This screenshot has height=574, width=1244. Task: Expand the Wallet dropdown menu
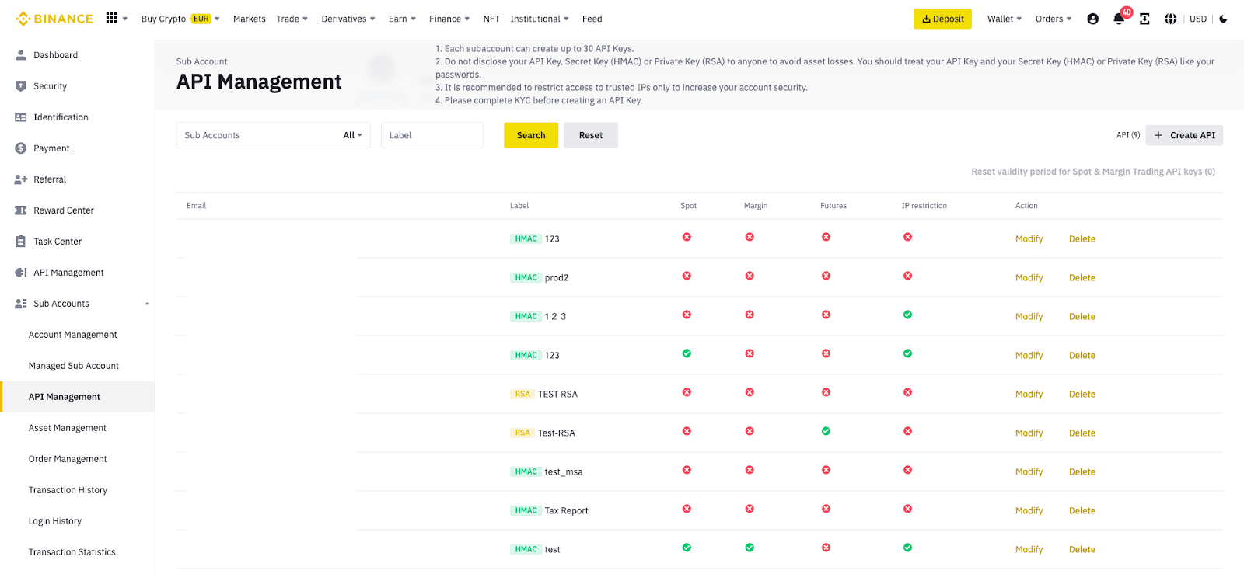click(1004, 19)
